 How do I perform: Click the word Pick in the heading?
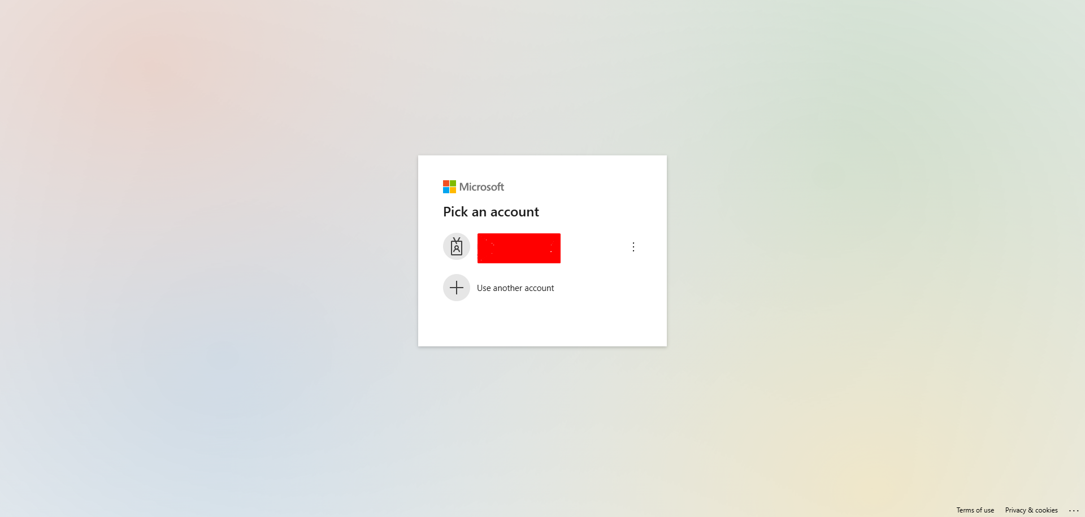(455, 212)
